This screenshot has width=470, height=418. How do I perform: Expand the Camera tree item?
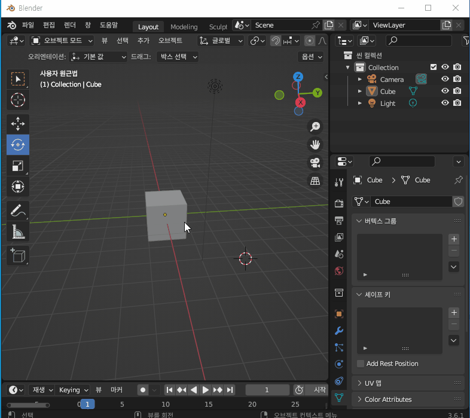click(360, 79)
